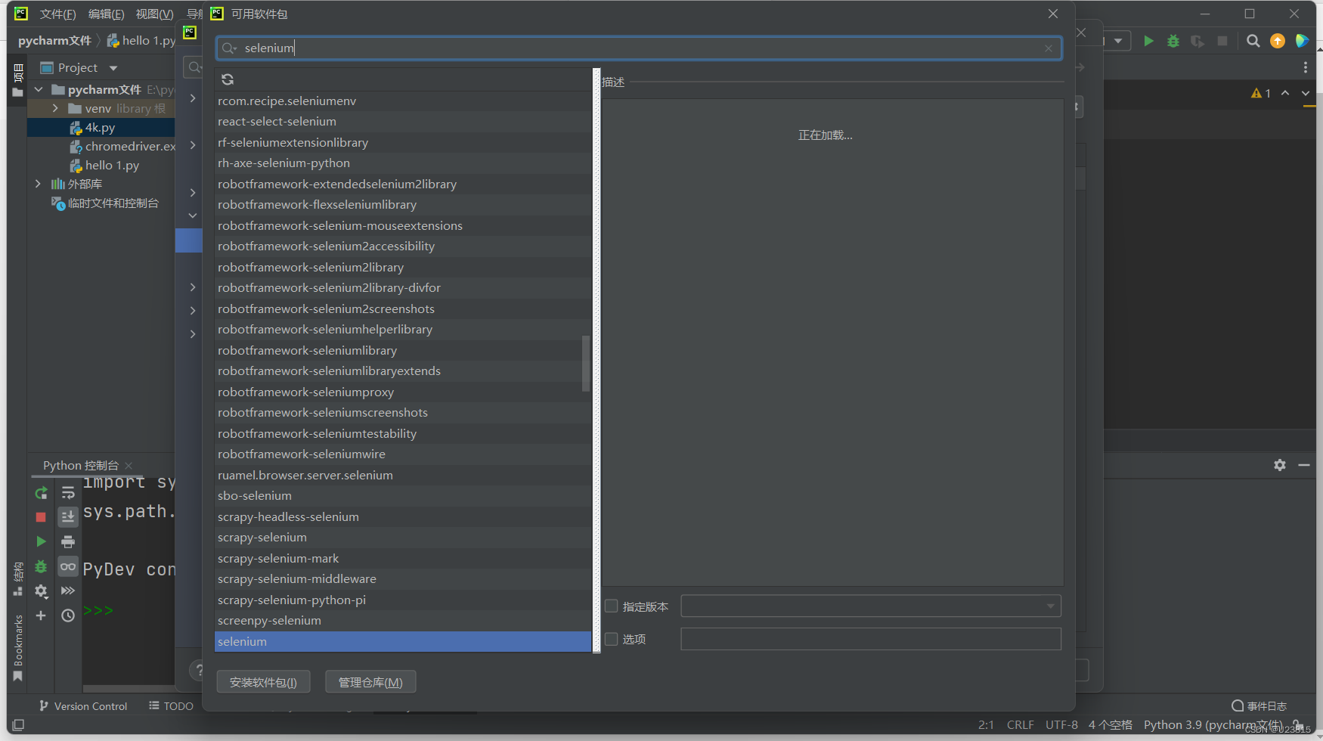The image size is (1323, 741).
Task: Go to previous highlighted warning
Action: (1285, 93)
